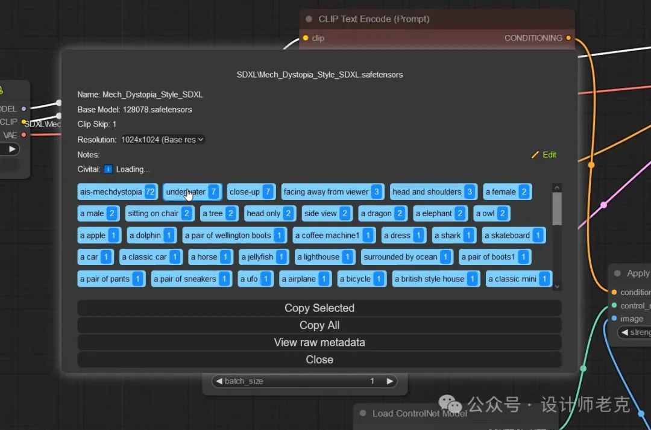
Task: Select the a pair of pants tag
Action: point(112,279)
